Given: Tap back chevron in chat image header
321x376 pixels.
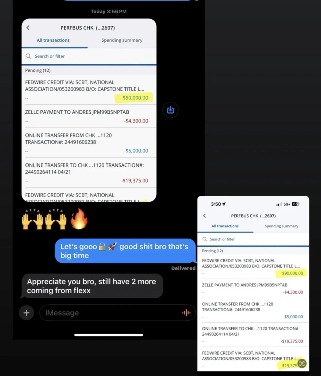Looking at the screenshot, I should click(x=28, y=28).
